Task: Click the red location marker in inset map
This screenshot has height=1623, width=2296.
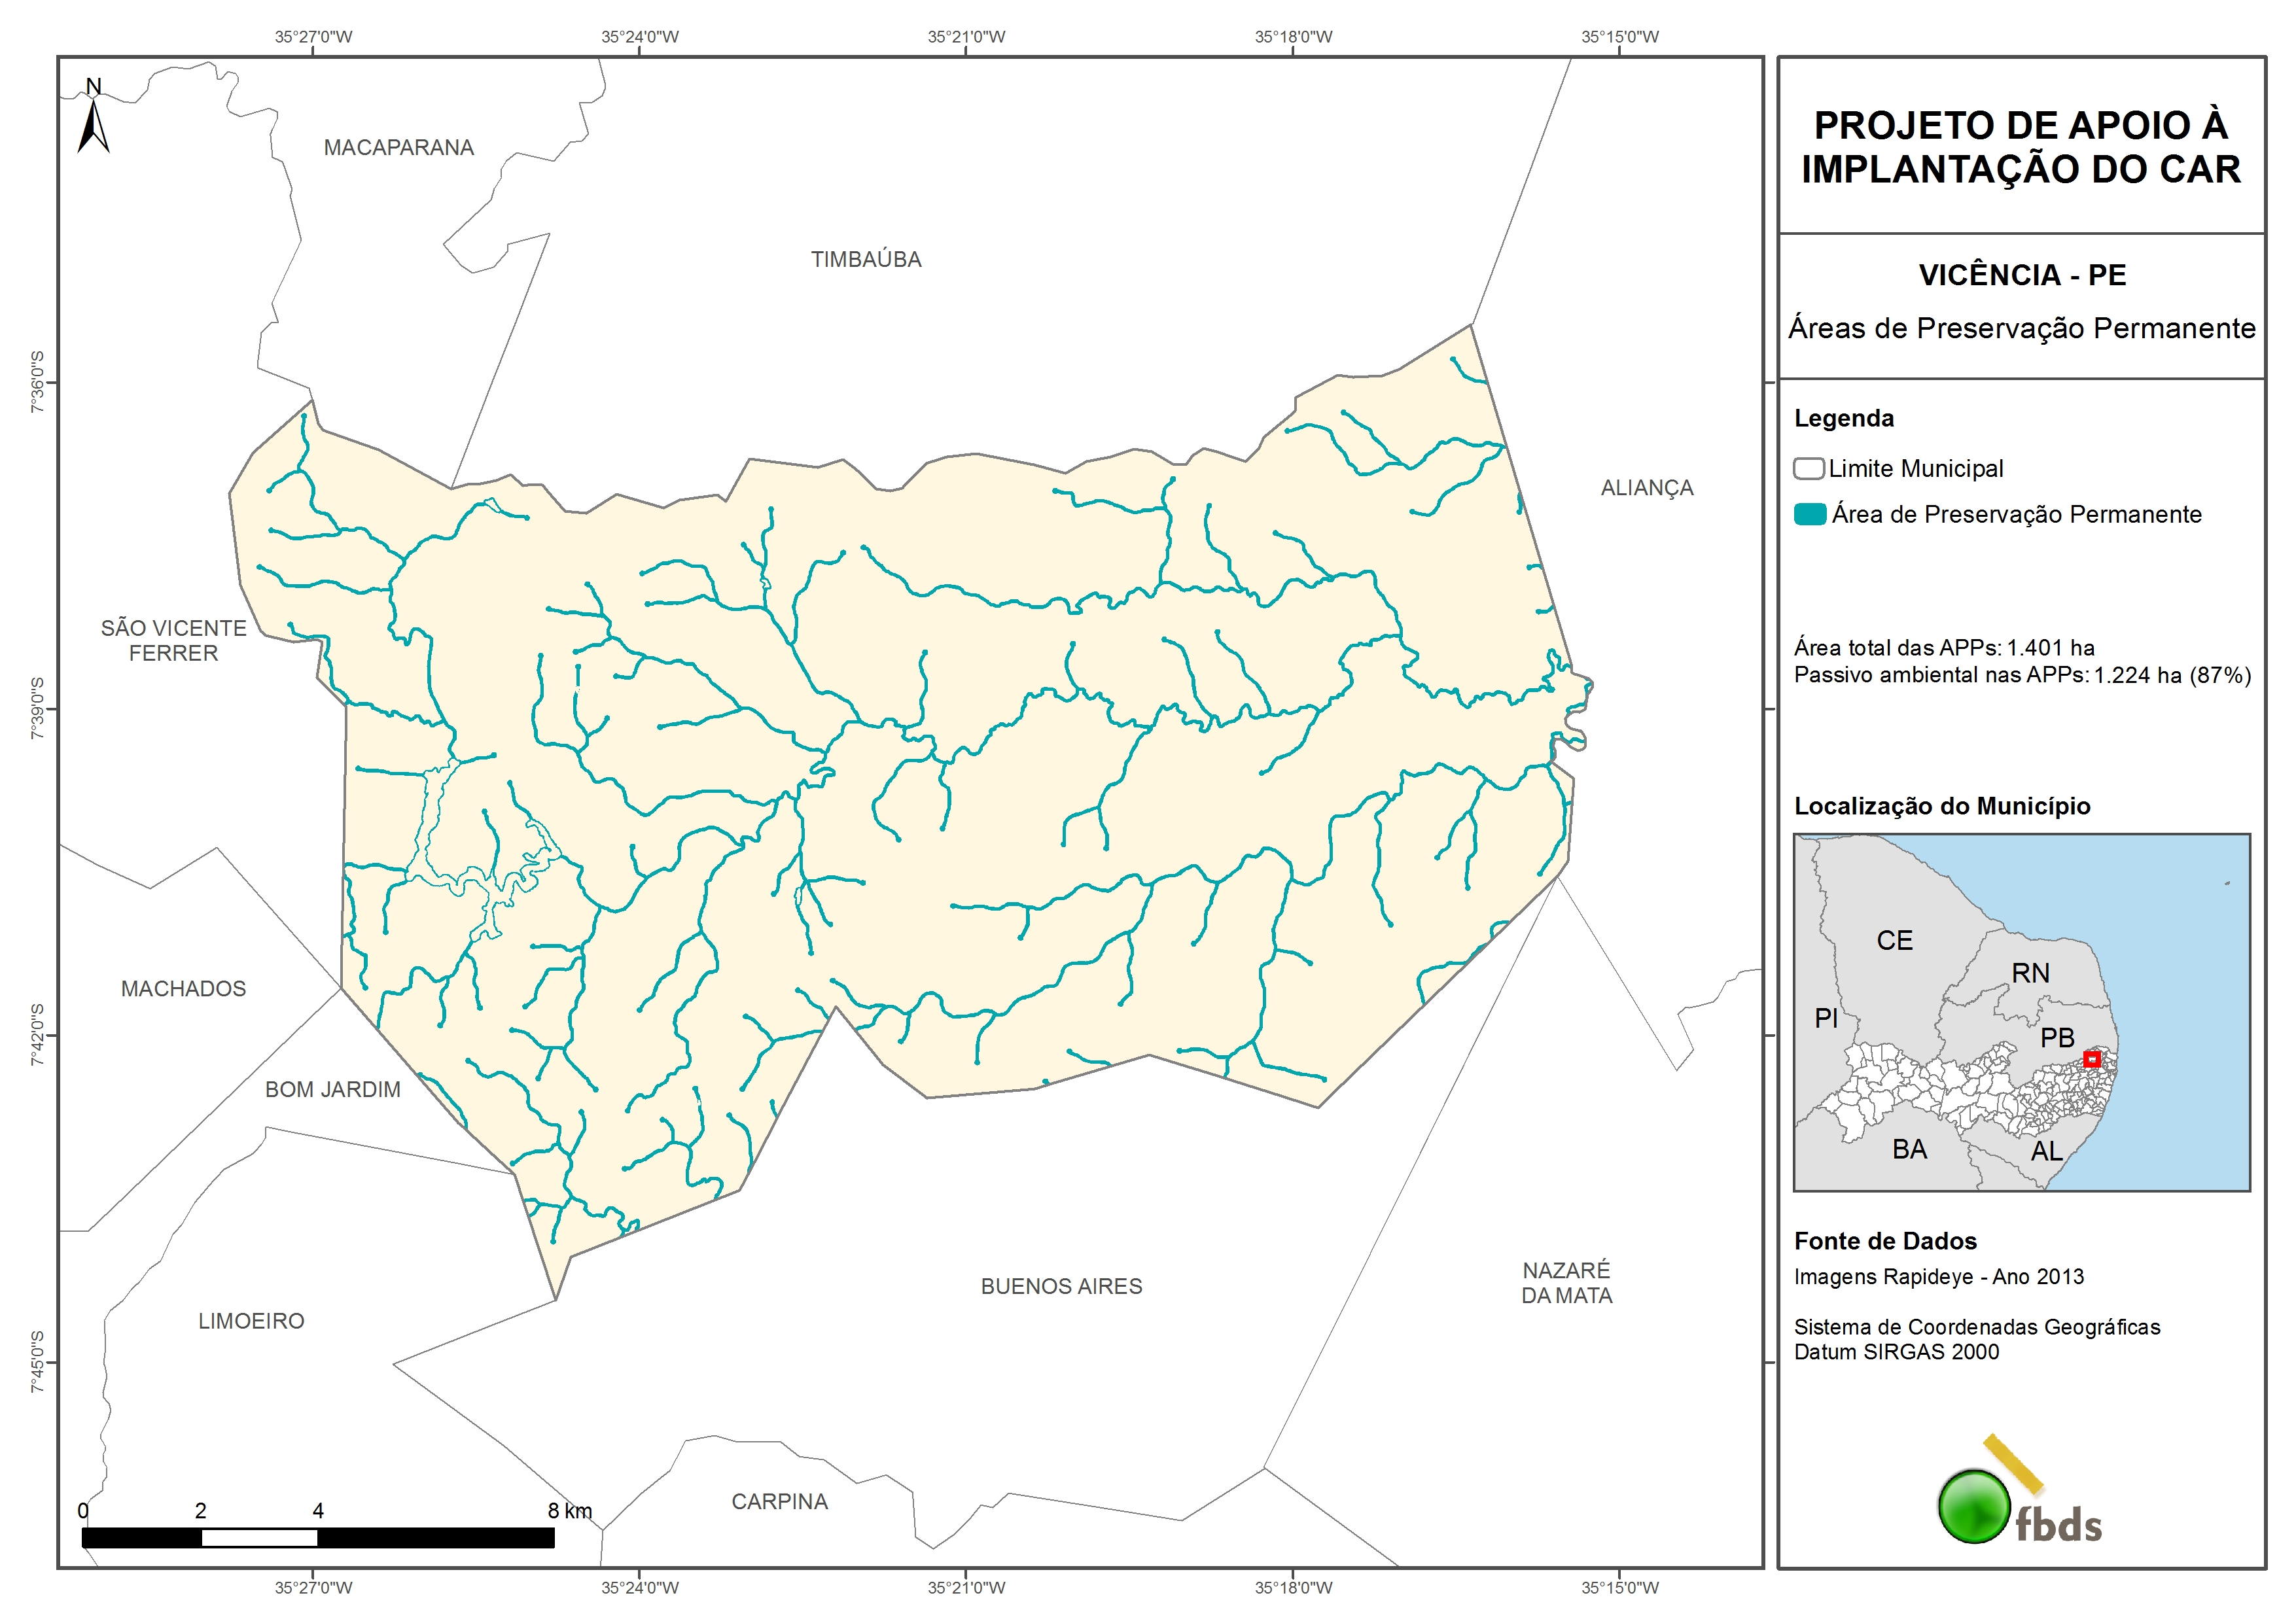Action: tap(2091, 1059)
